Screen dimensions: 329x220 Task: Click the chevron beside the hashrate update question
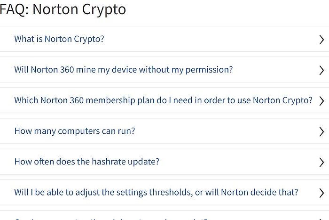click(x=321, y=163)
